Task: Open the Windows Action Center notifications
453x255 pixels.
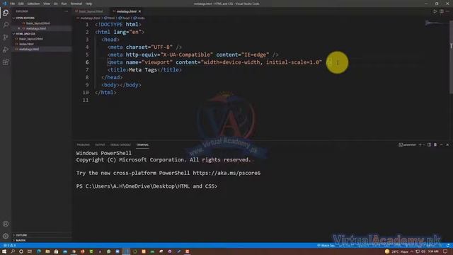Action: click(445, 251)
